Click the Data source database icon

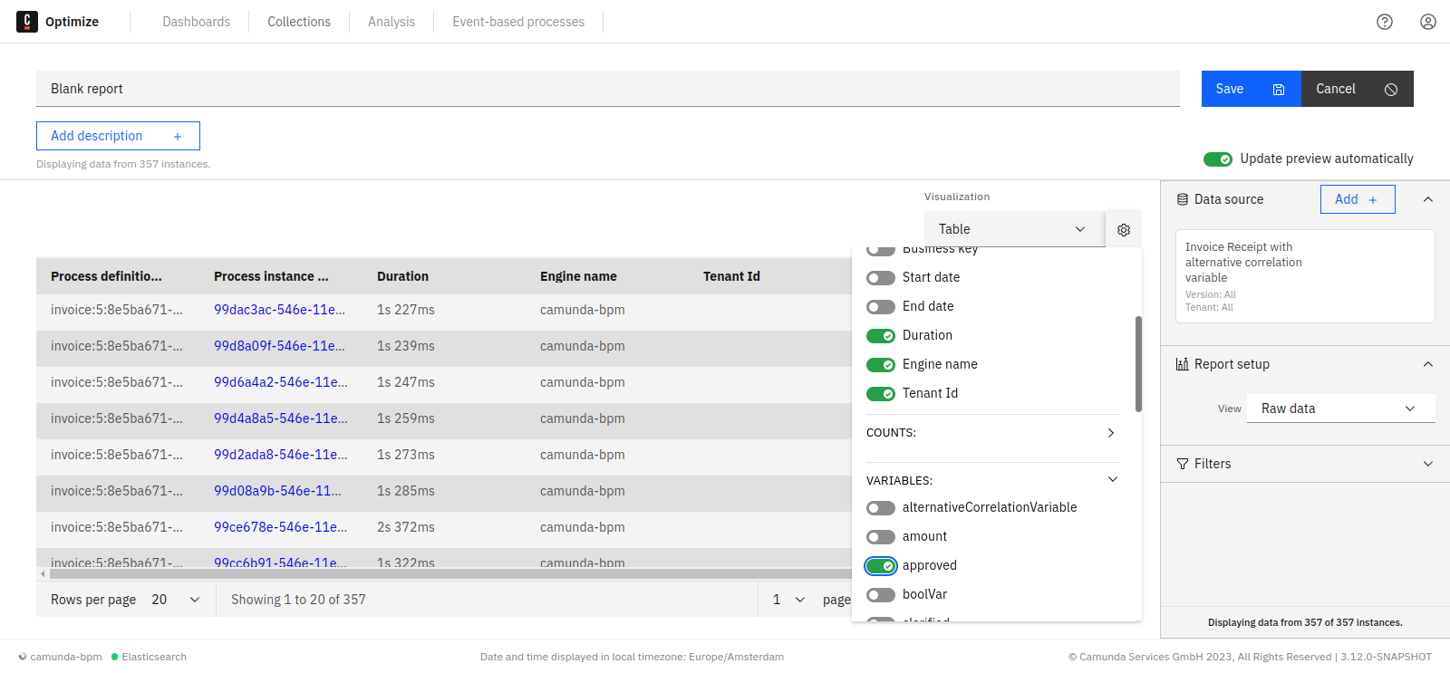tap(1182, 199)
